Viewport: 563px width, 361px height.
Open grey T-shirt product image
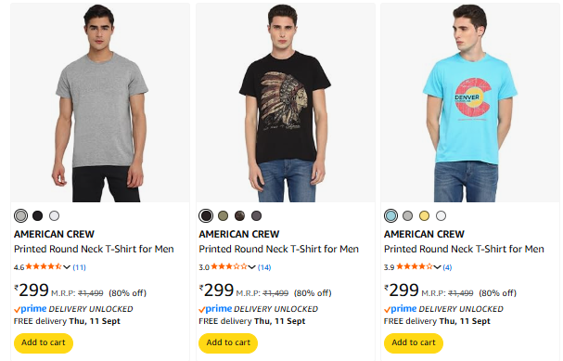(x=100, y=103)
